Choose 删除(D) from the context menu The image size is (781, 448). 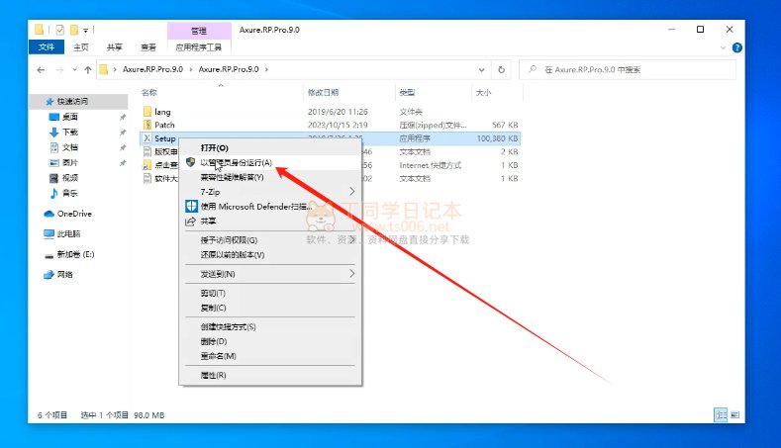[x=270, y=341]
